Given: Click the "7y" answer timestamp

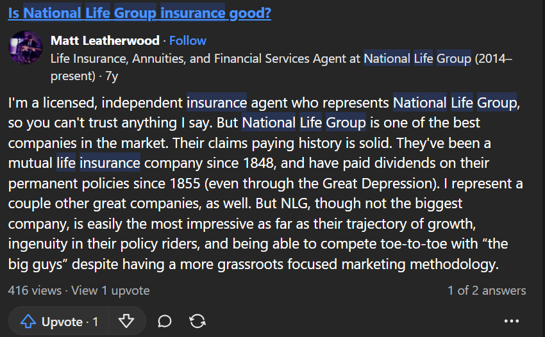Looking at the screenshot, I should (112, 76).
